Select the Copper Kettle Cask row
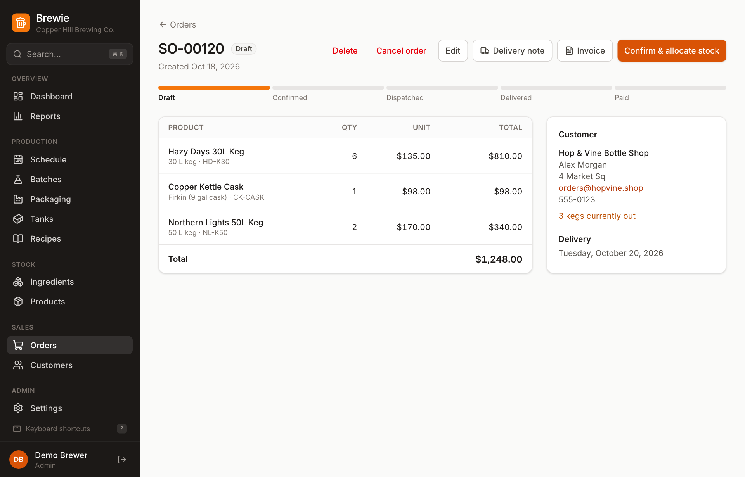 click(345, 191)
